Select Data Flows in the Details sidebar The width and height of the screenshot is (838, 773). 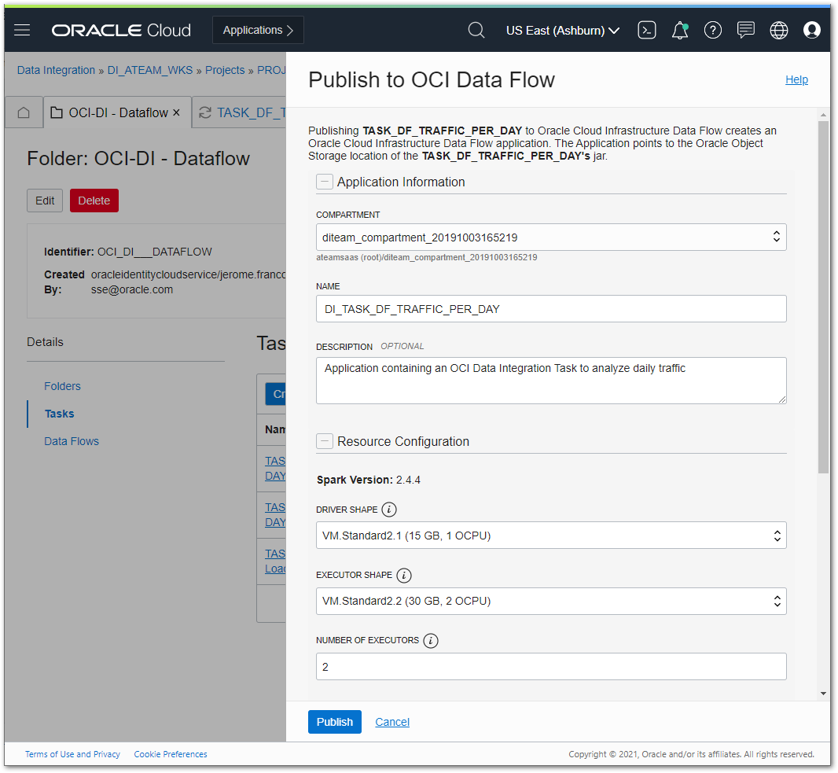72,441
